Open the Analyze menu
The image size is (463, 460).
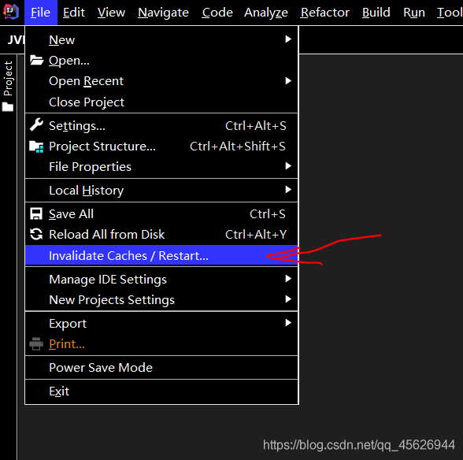pos(266,13)
